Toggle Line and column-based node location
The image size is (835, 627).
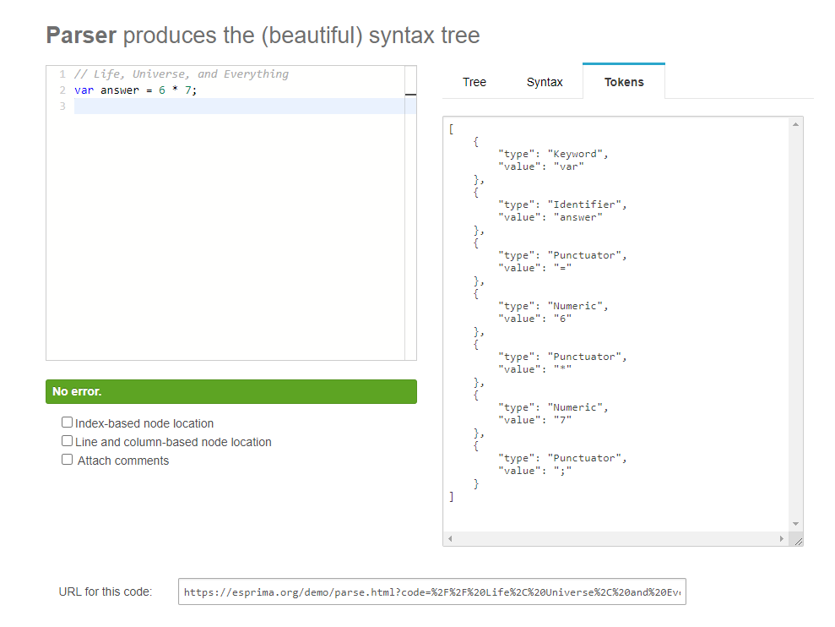68,441
